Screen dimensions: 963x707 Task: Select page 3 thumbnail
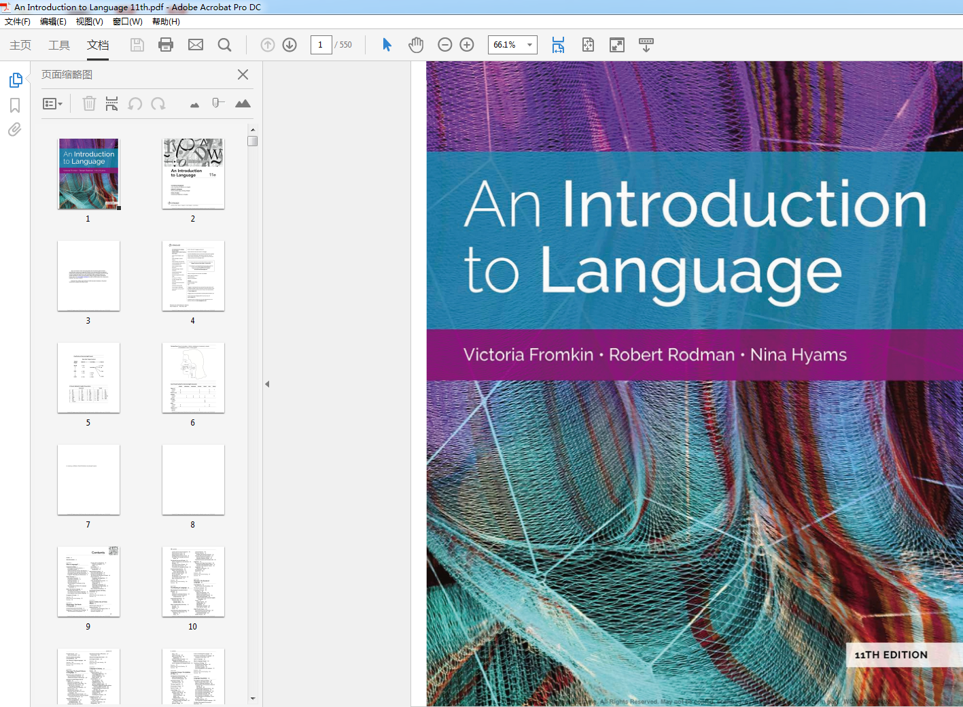[88, 276]
